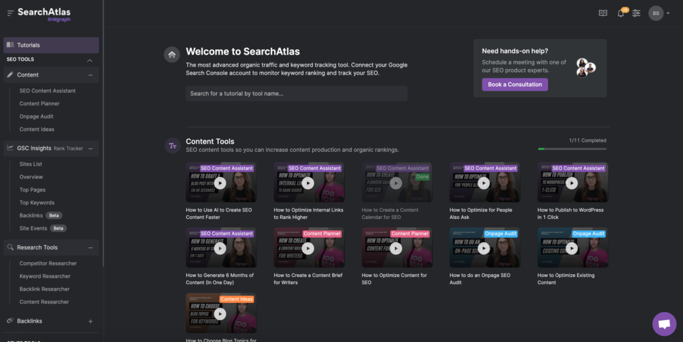Collapse the Content section minus toggle

(x=91, y=75)
